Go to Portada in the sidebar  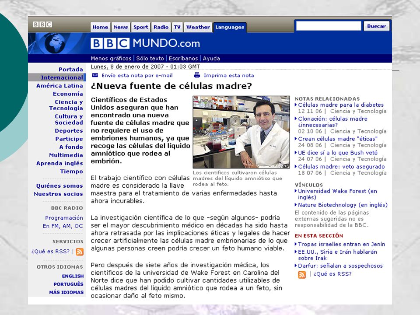pyautogui.click(x=71, y=70)
